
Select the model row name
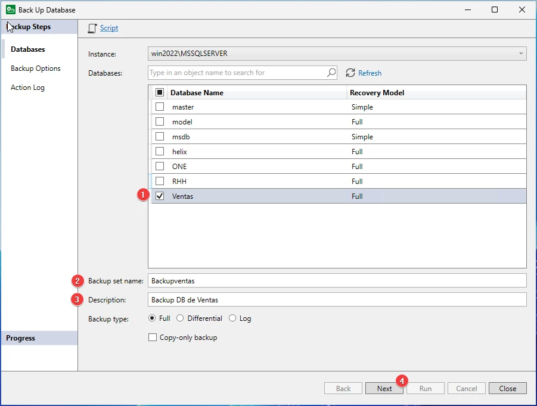[x=182, y=122]
